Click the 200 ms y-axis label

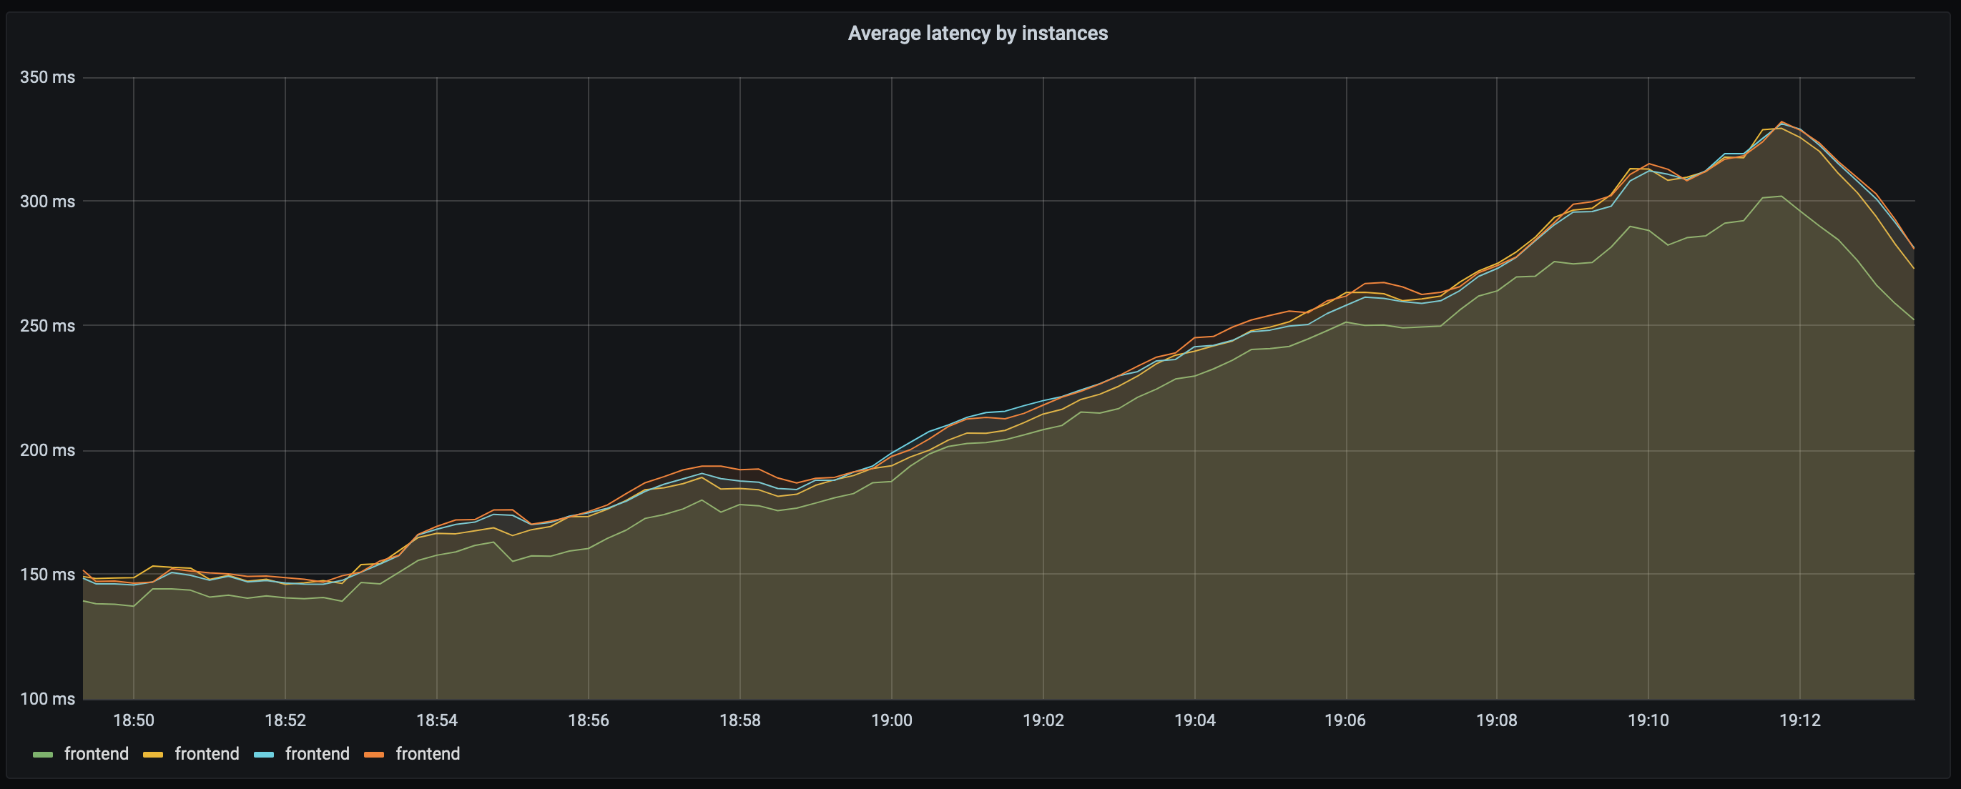point(47,450)
